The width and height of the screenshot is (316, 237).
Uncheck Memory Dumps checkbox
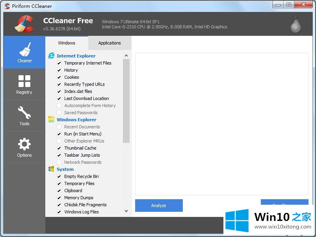click(x=59, y=198)
